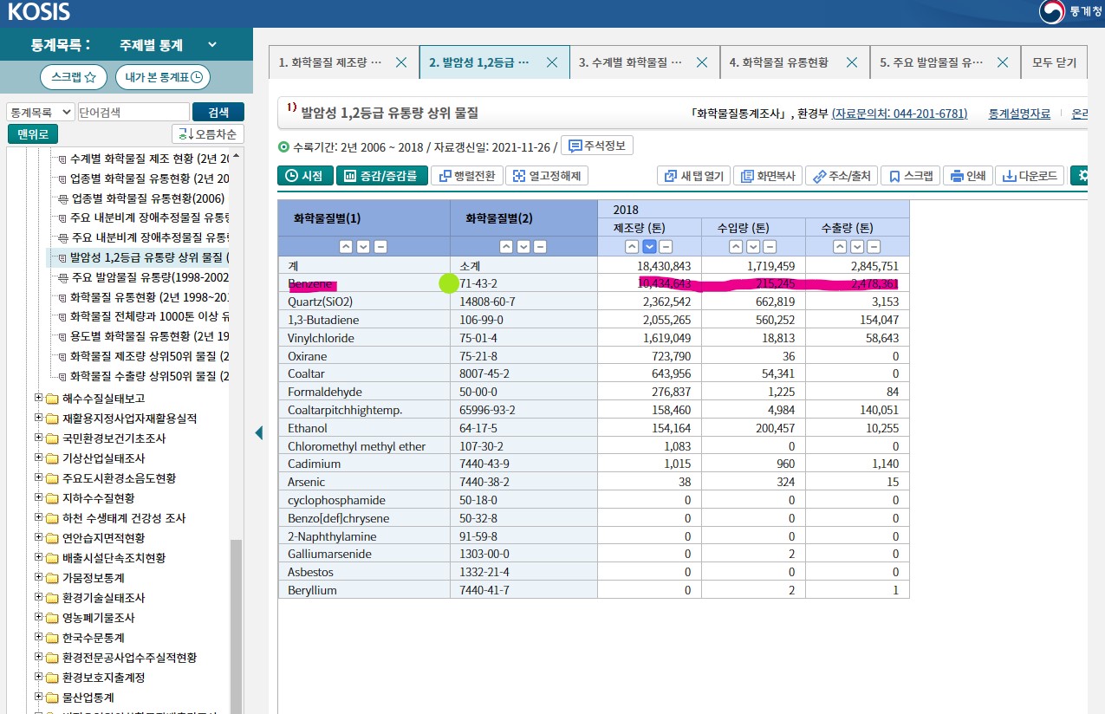Click the left tree panel vertical scrollbar
The width and height of the screenshot is (1105, 714).
[x=236, y=626]
